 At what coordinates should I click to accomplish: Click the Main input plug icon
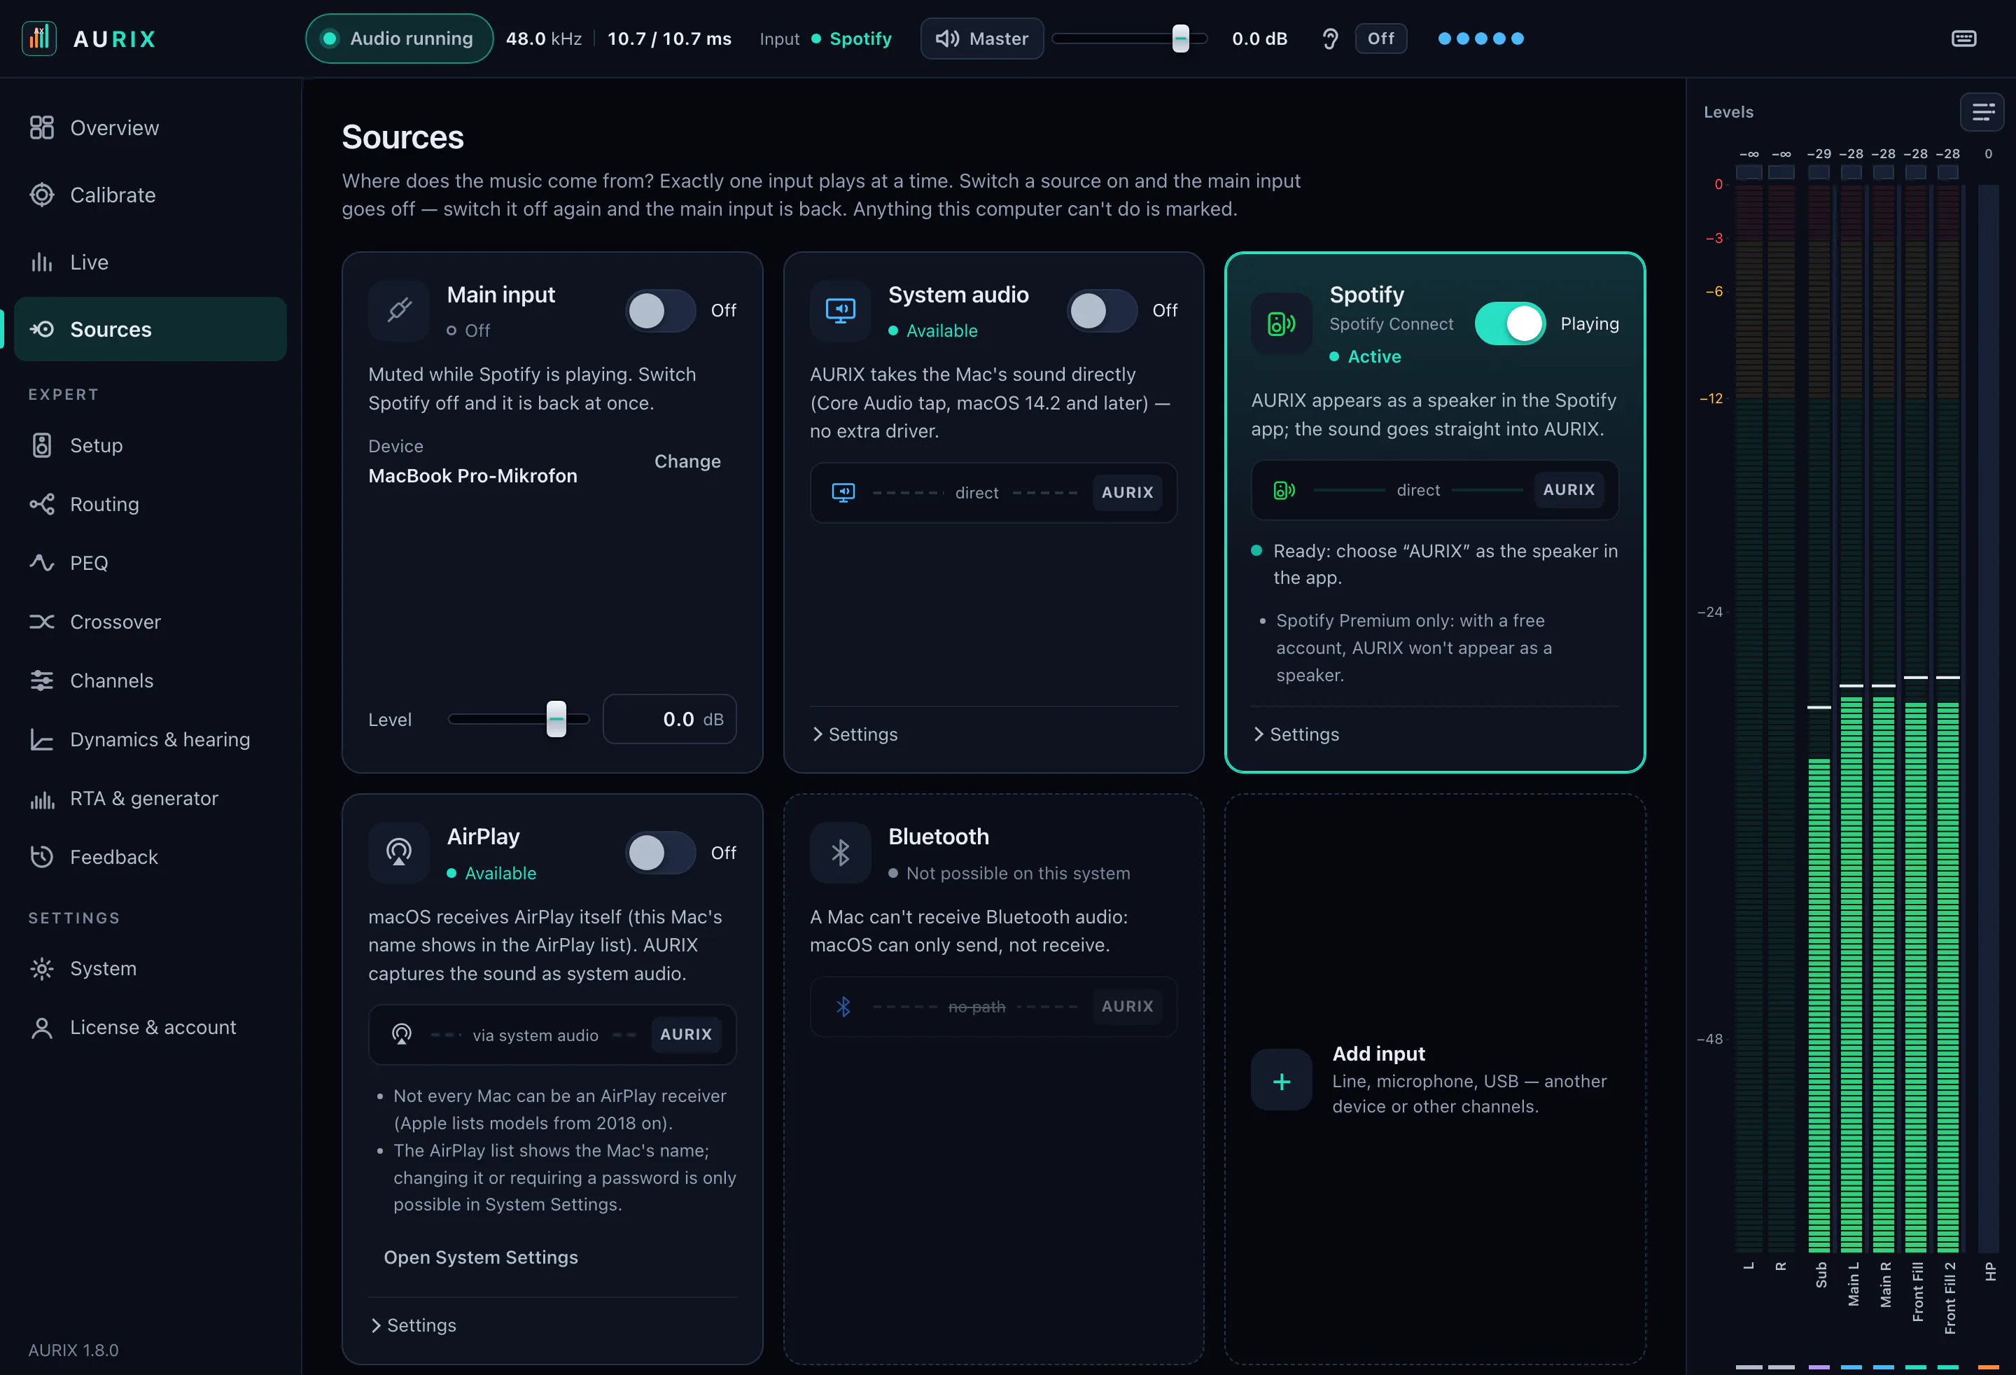click(x=399, y=309)
